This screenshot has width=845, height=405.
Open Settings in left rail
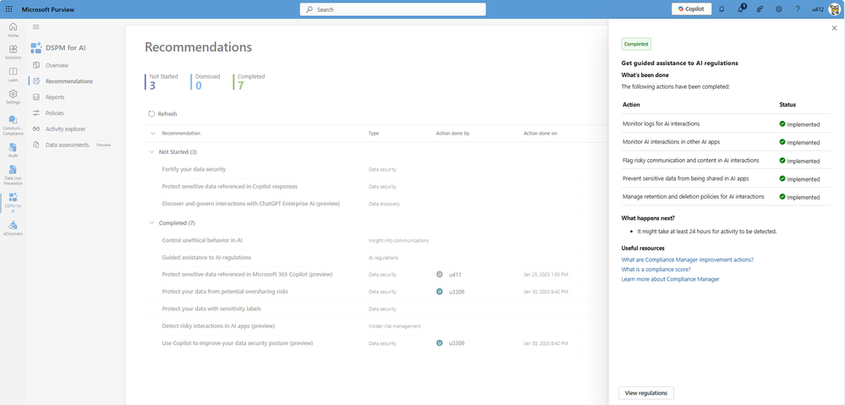tap(13, 97)
